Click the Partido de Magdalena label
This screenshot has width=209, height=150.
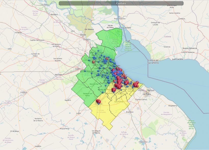click(x=166, y=113)
